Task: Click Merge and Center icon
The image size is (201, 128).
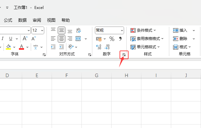Action: [78, 38]
